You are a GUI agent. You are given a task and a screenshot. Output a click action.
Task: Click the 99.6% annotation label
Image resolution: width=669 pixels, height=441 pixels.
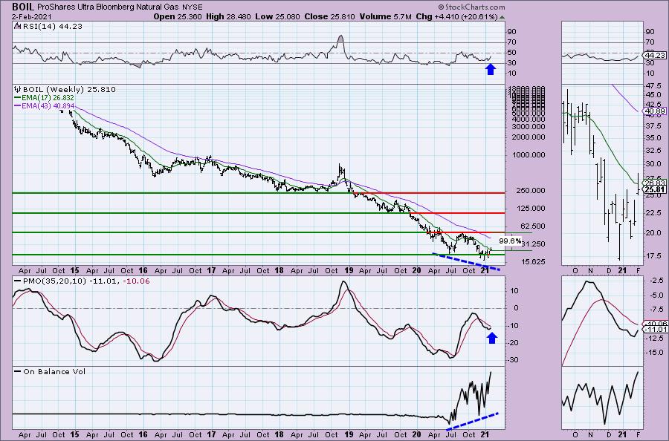tap(509, 241)
